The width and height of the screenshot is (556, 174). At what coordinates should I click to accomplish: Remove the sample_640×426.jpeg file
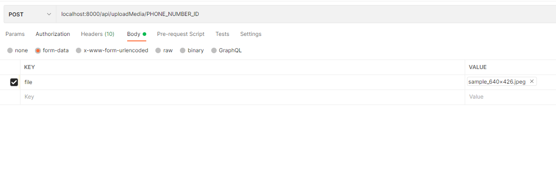click(x=532, y=81)
